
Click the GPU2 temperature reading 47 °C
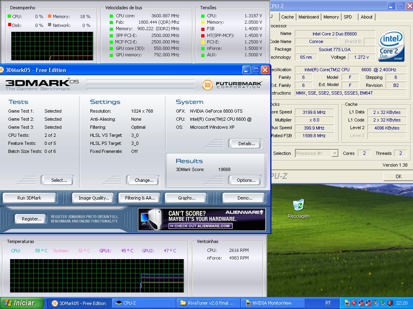(170, 251)
